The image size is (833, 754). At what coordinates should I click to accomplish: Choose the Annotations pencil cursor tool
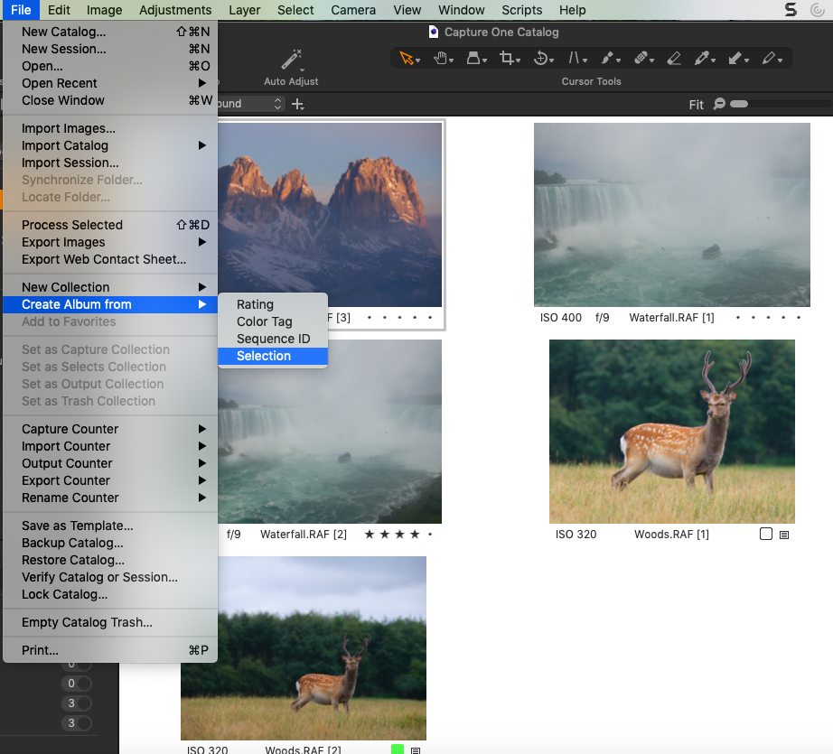[769, 58]
